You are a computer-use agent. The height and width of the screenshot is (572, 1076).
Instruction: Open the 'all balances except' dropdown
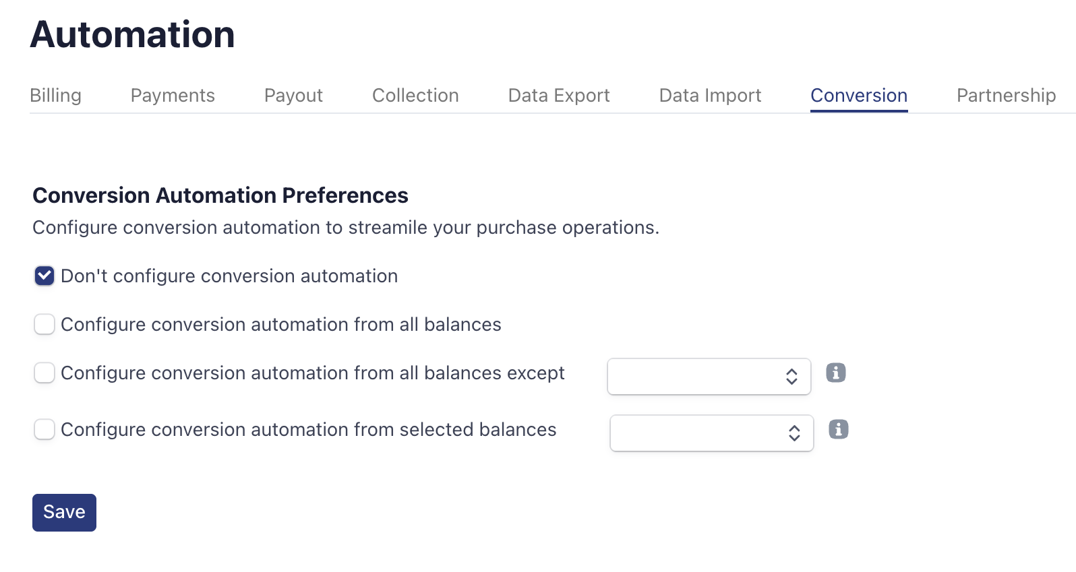pos(709,377)
